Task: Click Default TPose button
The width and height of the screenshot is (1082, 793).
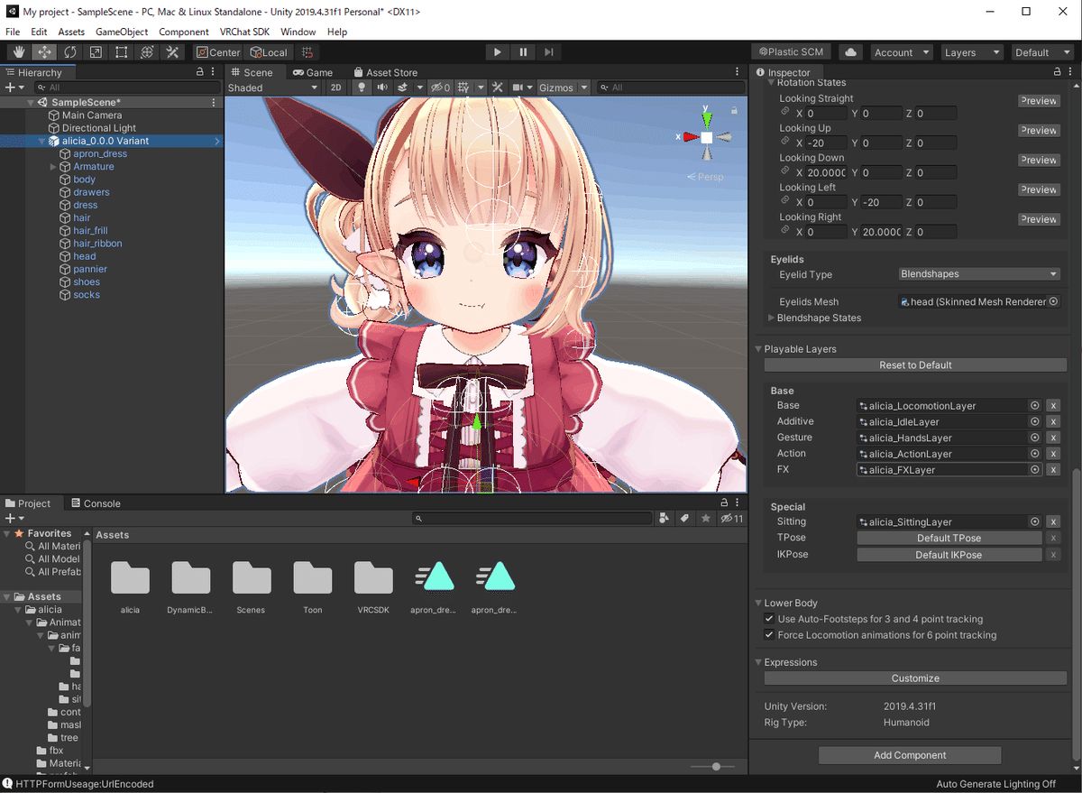Action: (949, 539)
